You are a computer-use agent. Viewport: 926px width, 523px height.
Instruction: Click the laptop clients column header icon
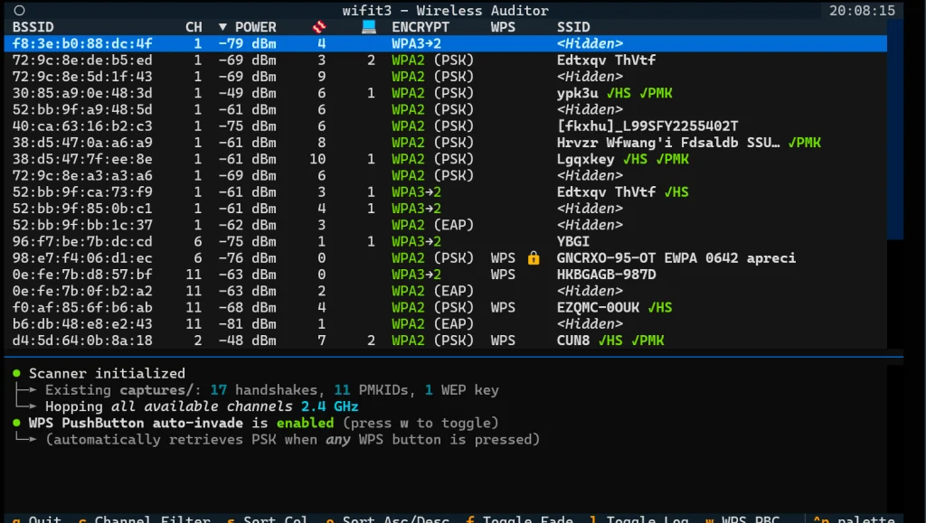click(369, 26)
